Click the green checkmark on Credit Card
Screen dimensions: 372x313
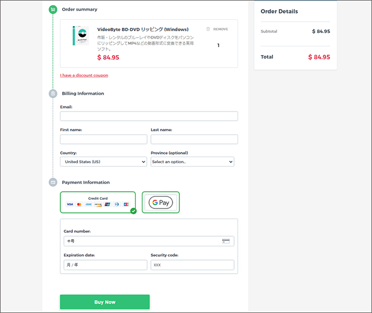click(x=133, y=211)
